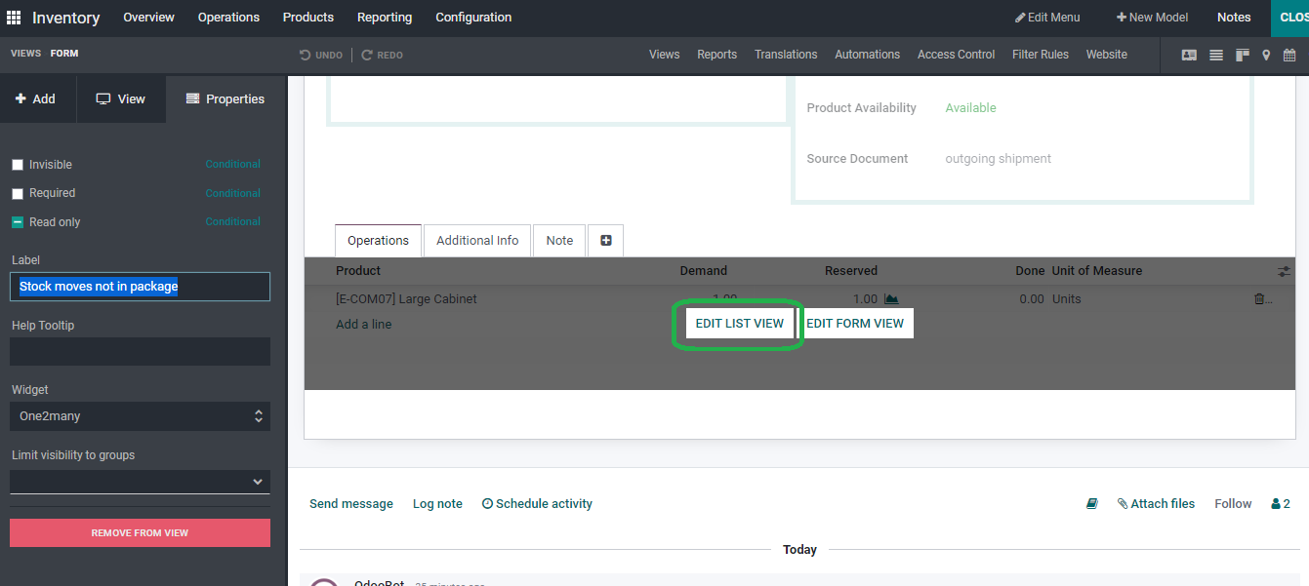1309x586 pixels.
Task: Click the Inventory app title
Action: [65, 18]
